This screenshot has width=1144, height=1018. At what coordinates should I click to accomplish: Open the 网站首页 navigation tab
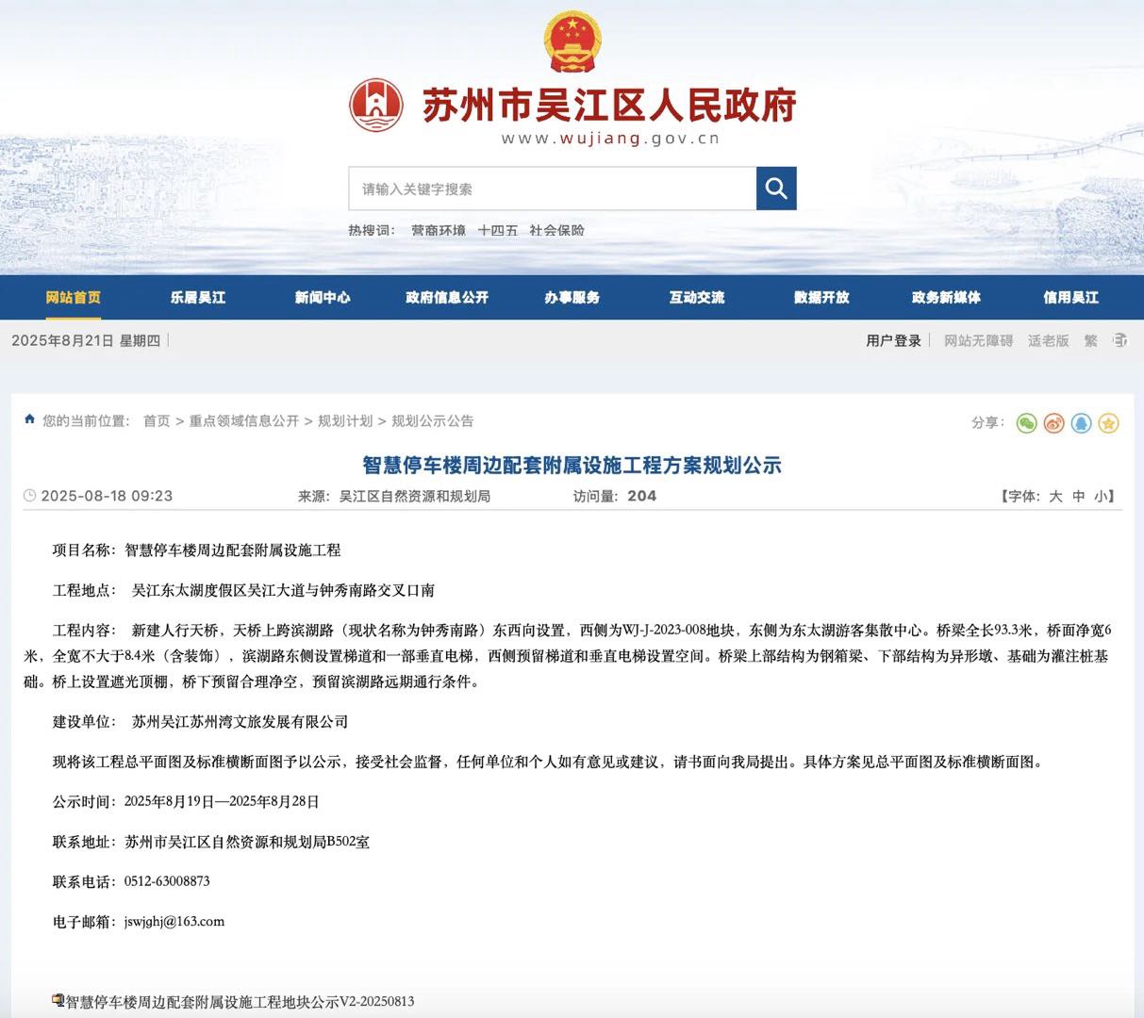click(x=74, y=297)
